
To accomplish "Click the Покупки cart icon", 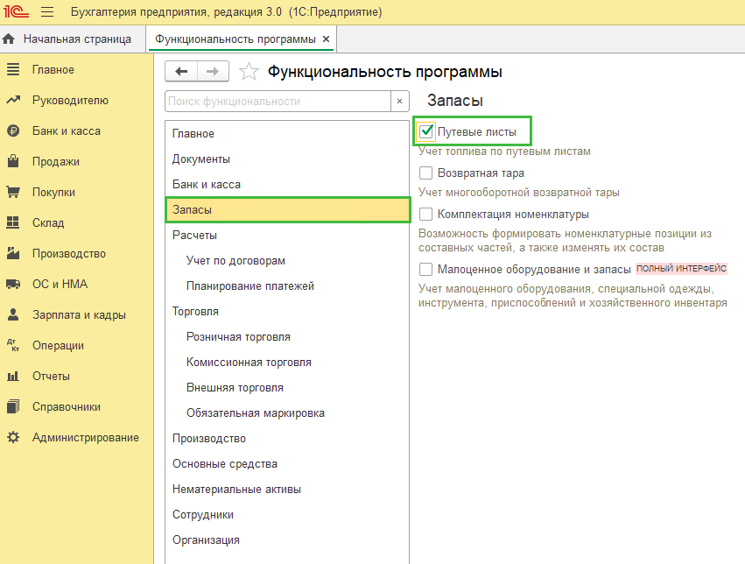I will click(x=13, y=192).
